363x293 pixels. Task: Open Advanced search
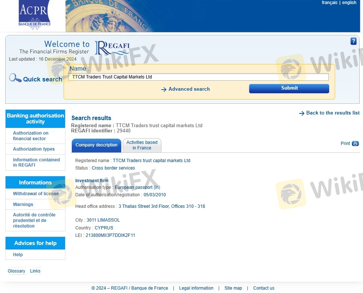(189, 89)
